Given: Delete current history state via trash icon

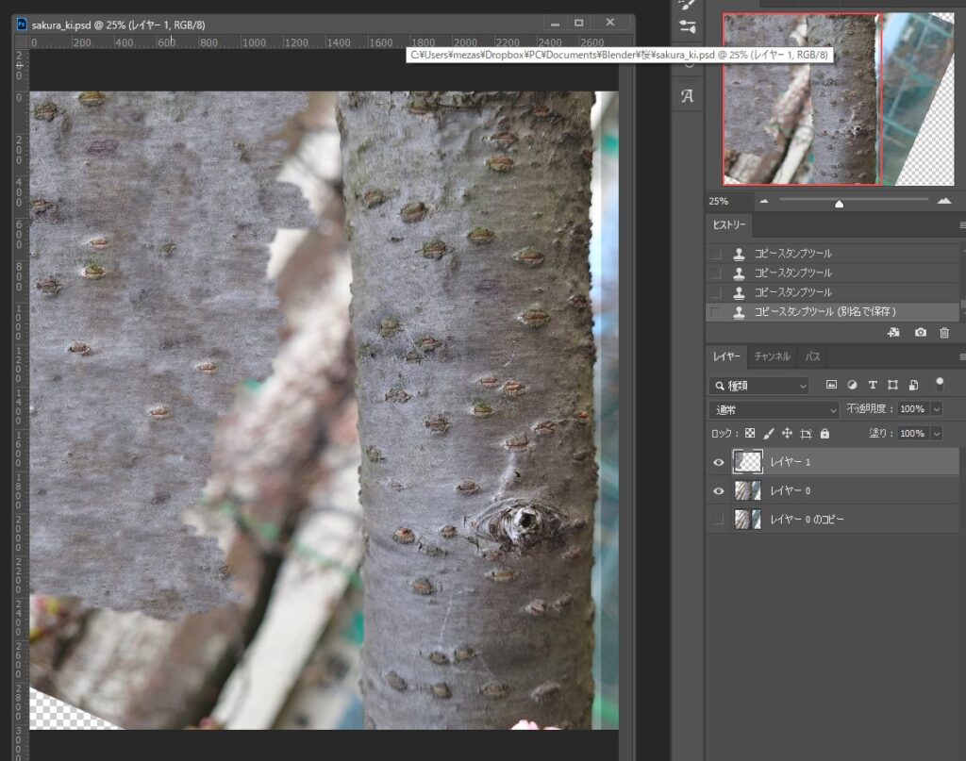Looking at the screenshot, I should [943, 333].
